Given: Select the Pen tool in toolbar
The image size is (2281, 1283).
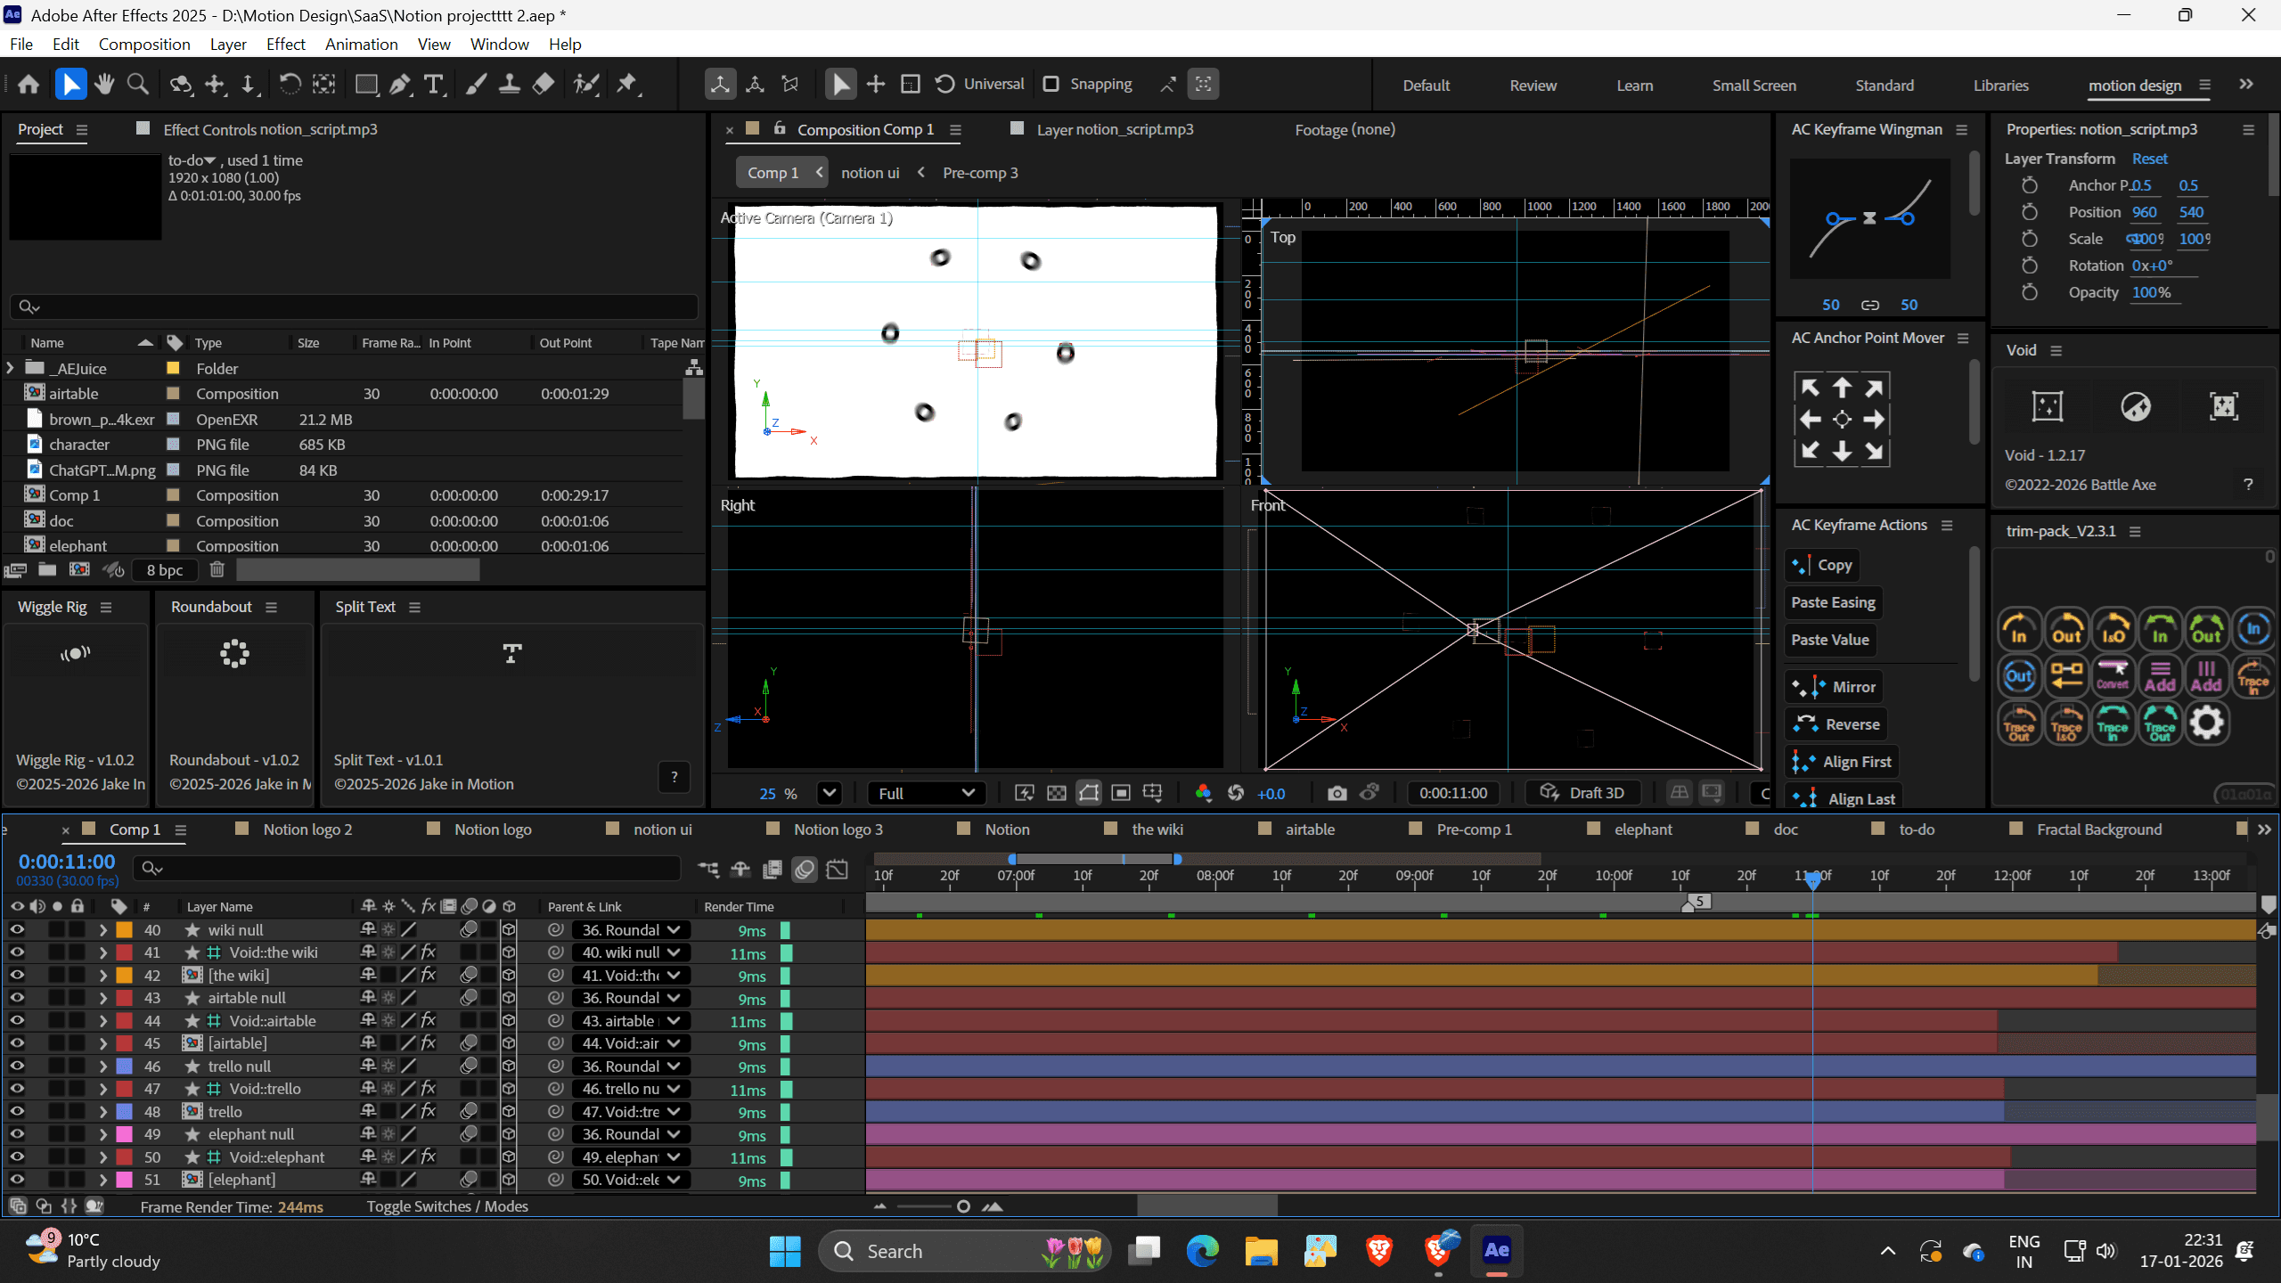Looking at the screenshot, I should pos(400,84).
